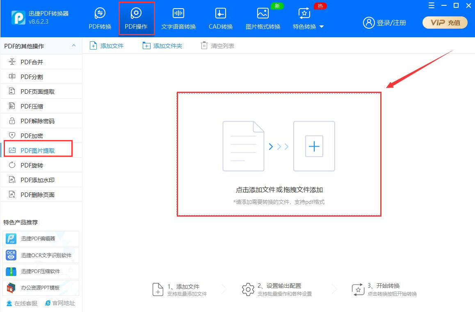The image size is (475, 312).
Task: Expand the 特色转换 dropdown arrow
Action: click(x=322, y=27)
